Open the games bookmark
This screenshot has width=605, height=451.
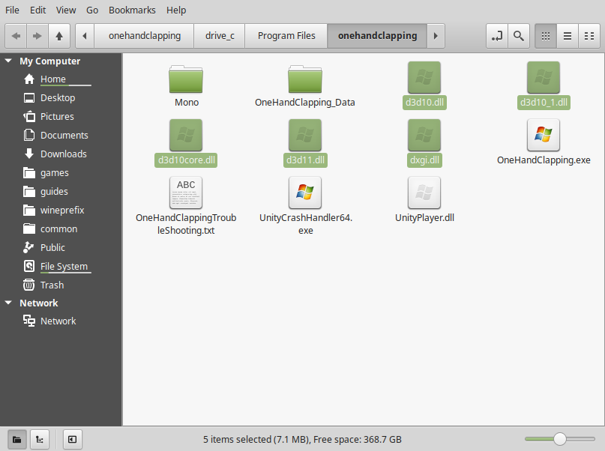[x=61, y=173]
